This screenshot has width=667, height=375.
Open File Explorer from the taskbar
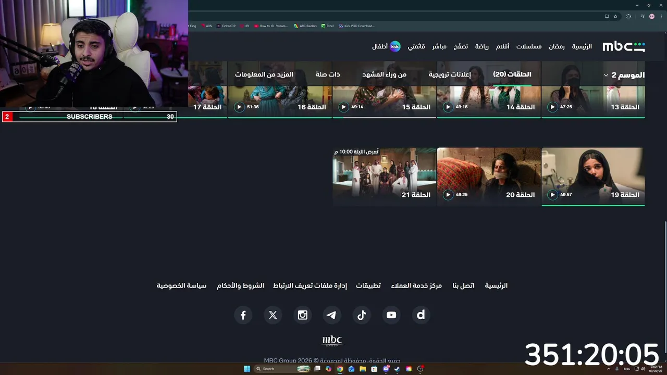[363, 369]
